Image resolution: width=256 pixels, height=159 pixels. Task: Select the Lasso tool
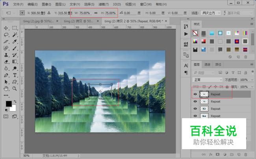(x=6, y=35)
